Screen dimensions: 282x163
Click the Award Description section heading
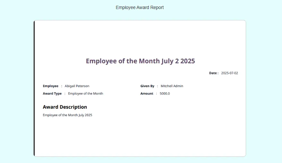click(x=65, y=107)
